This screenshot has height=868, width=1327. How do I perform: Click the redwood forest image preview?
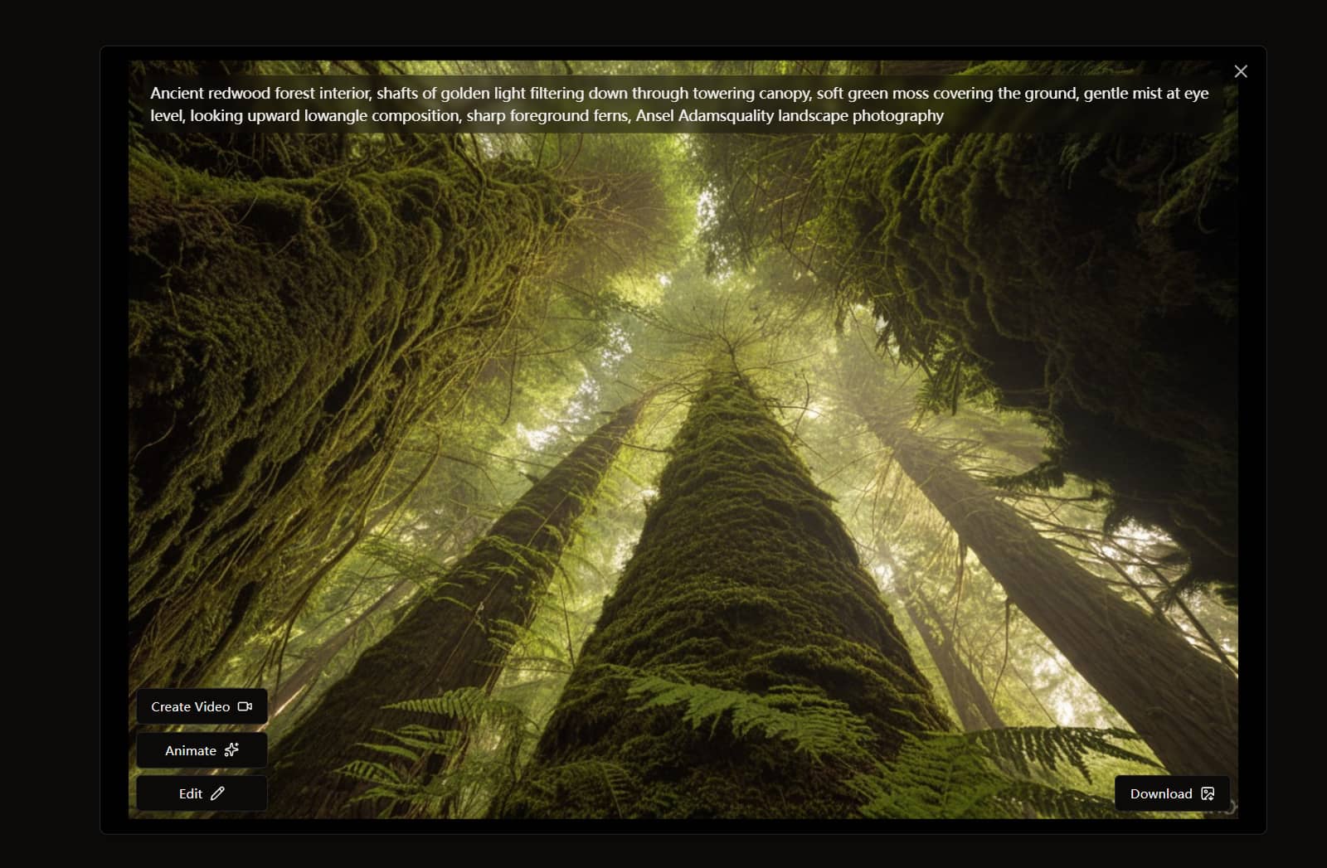click(x=683, y=439)
